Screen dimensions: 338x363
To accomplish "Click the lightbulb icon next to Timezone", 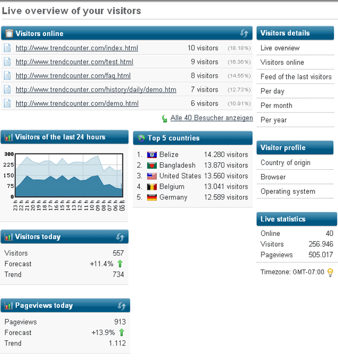I will click(x=330, y=272).
